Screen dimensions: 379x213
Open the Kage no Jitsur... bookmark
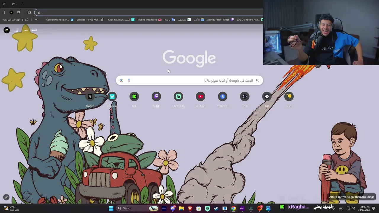pyautogui.click(x=121, y=20)
